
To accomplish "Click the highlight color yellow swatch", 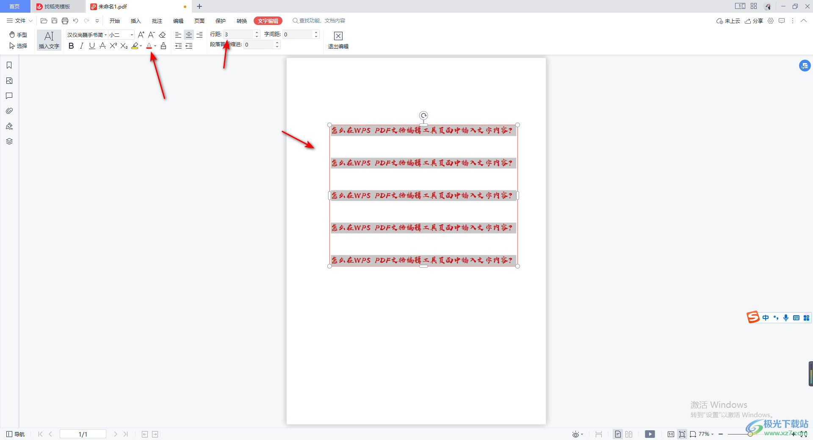I will pos(135,46).
